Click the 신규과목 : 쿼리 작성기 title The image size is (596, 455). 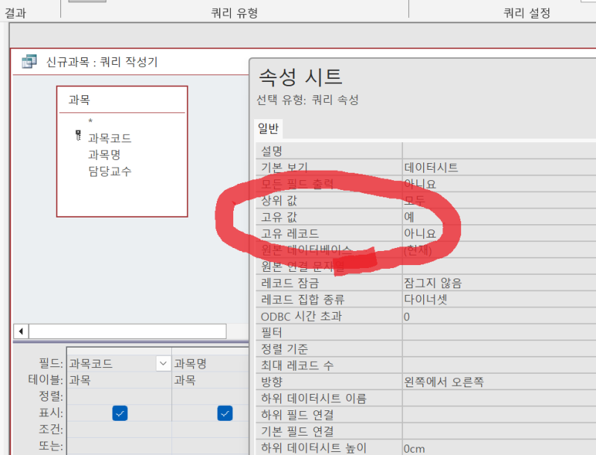coord(102,62)
